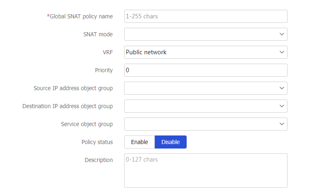
Task: Click the SNAT mode dropdown chevron arrow
Action: pyautogui.click(x=281, y=34)
